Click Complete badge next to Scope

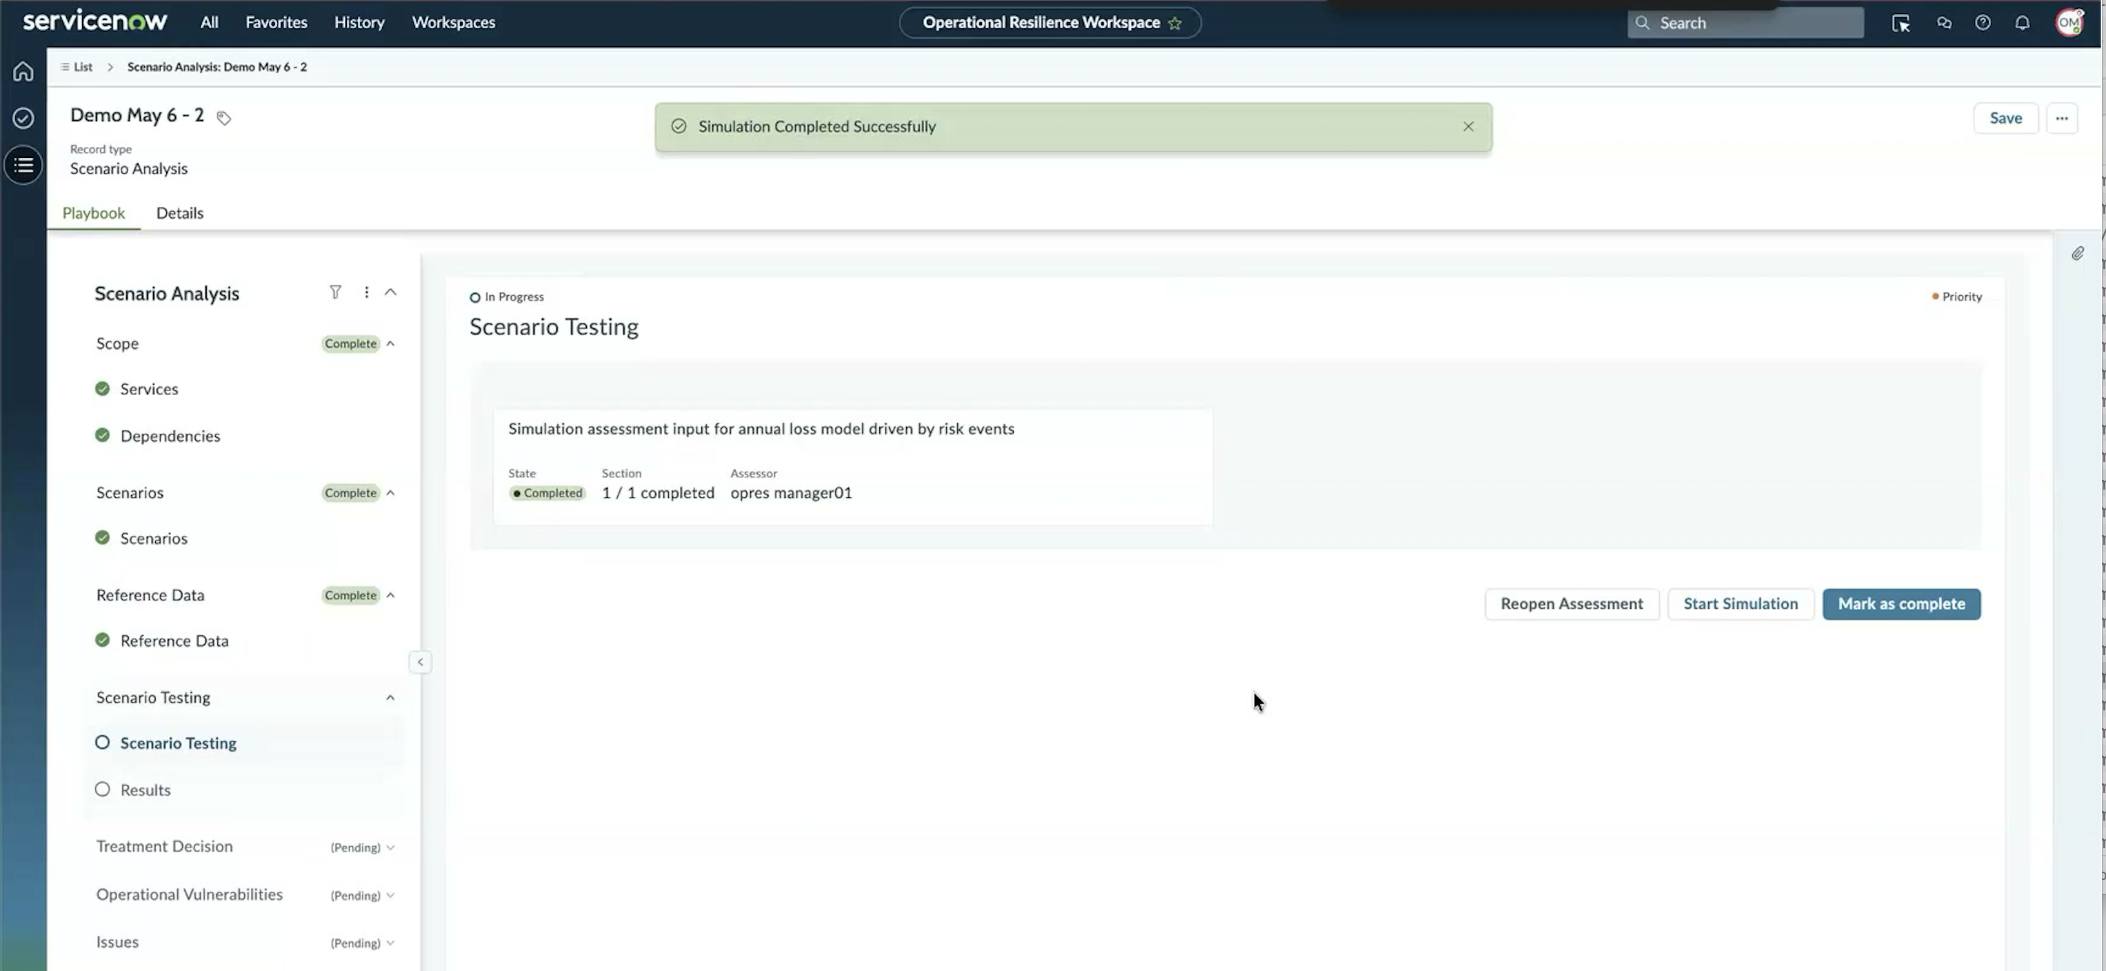tap(350, 344)
